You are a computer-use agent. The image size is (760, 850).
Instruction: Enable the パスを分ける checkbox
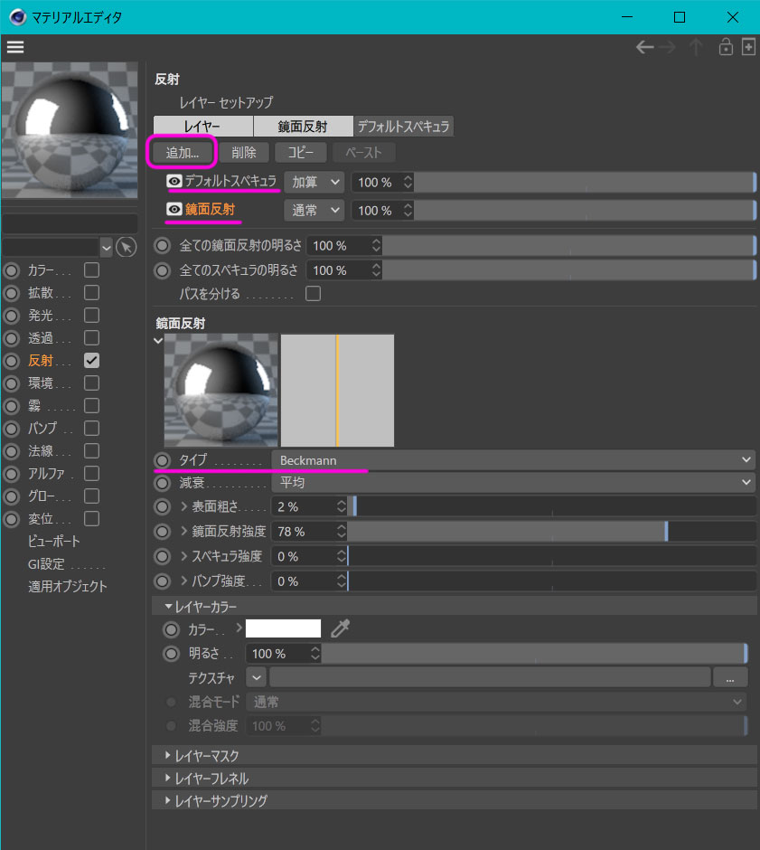point(314,293)
